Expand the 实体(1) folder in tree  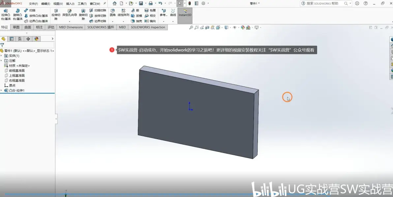[x=2, y=56]
